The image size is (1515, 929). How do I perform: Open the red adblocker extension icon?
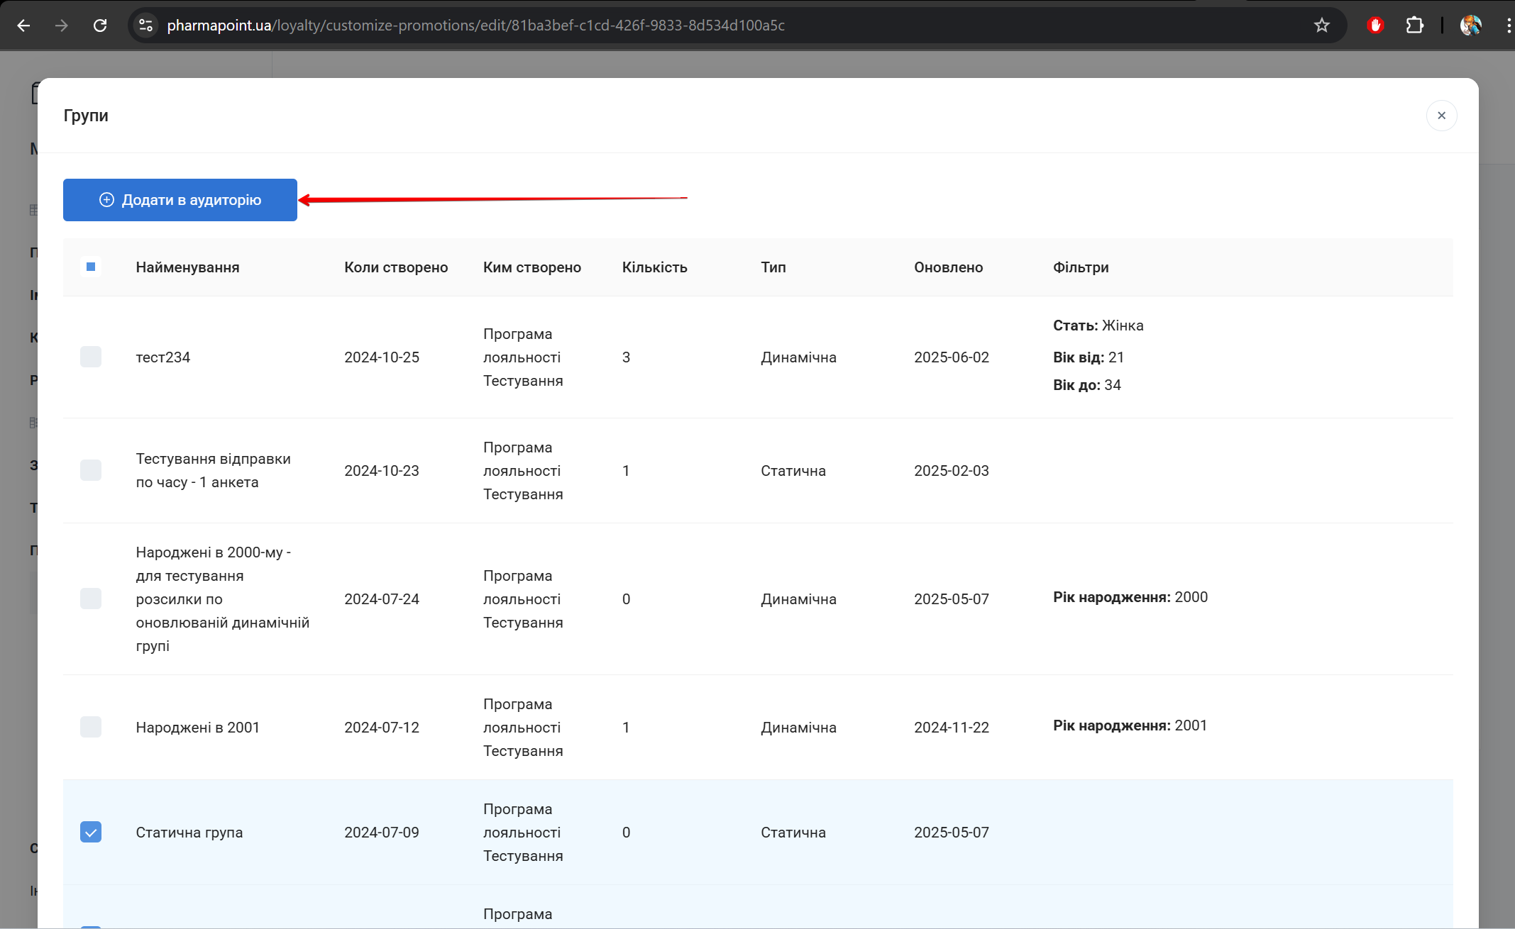1375,26
